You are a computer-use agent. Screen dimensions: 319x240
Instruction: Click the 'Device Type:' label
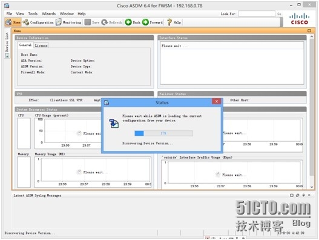[81, 67]
